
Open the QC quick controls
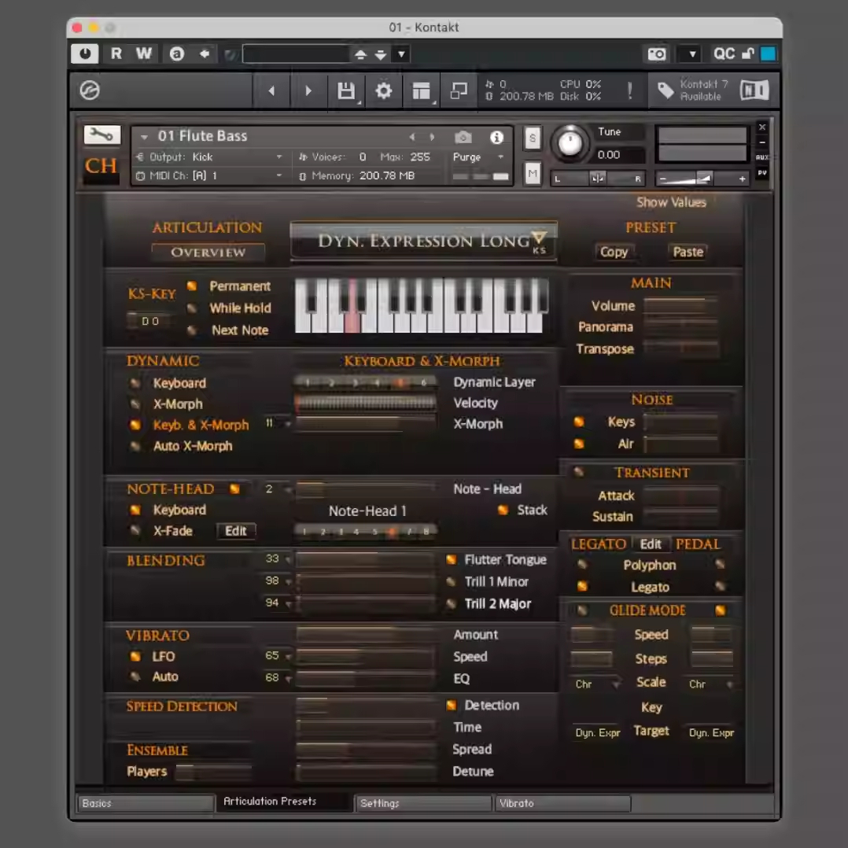(x=724, y=53)
